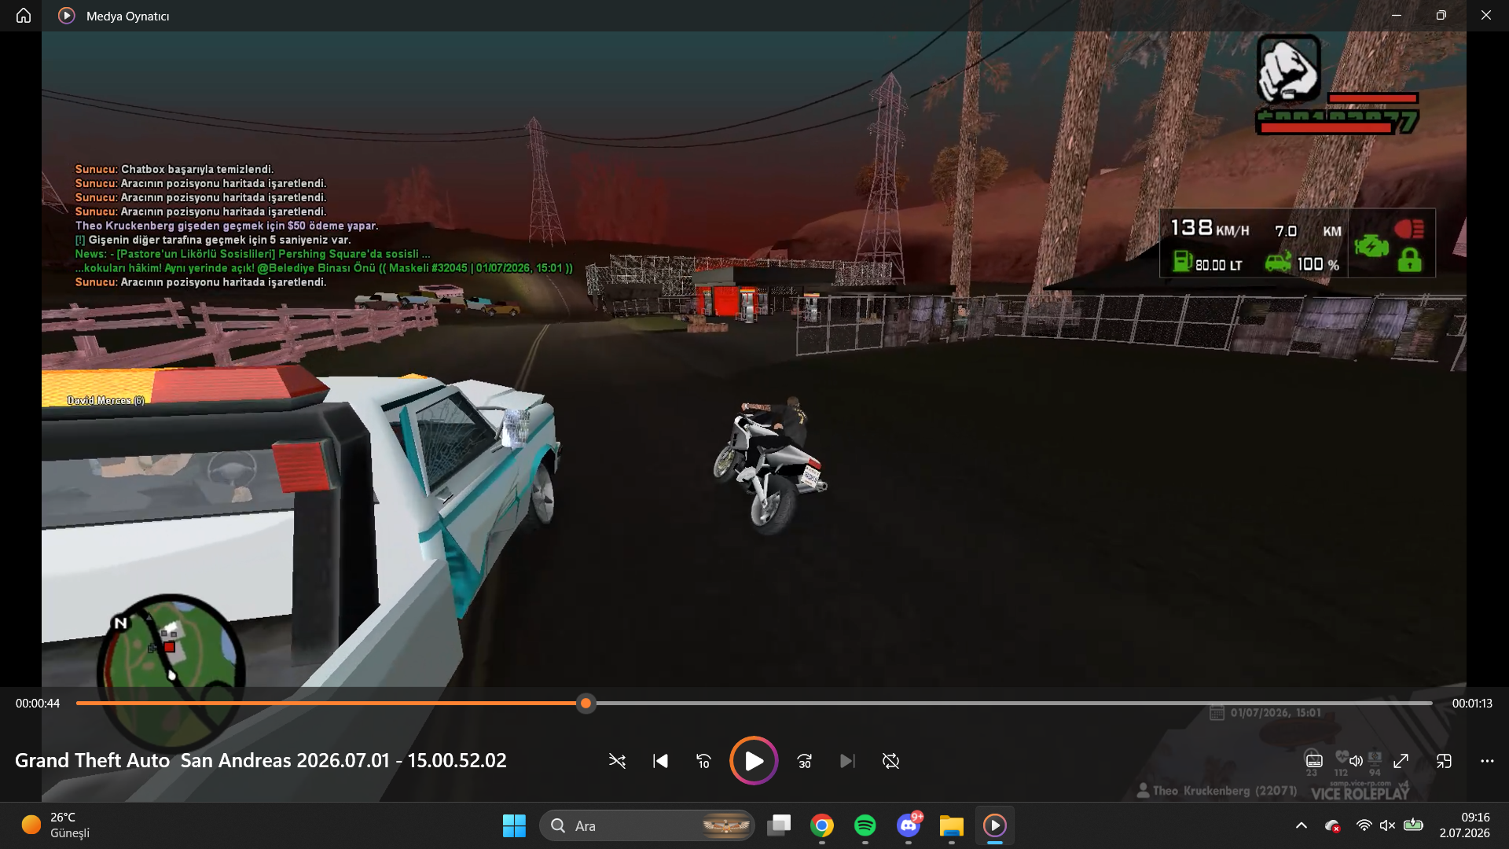Image resolution: width=1509 pixels, height=849 pixels.
Task: Click the battery status icon
Action: click(1413, 825)
